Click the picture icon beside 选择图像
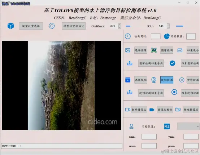The width and height of the screenshot is (200, 155). 128,50
